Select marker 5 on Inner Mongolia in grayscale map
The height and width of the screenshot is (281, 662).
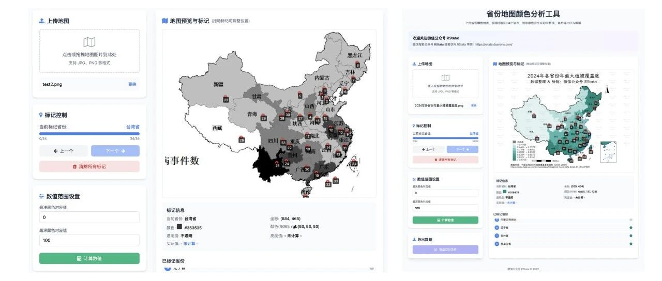tap(299, 95)
